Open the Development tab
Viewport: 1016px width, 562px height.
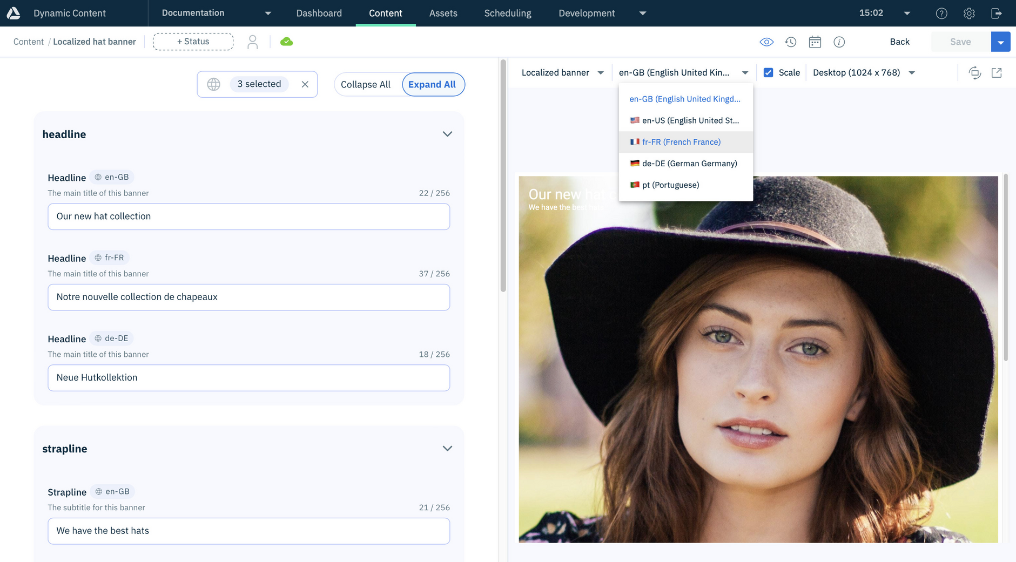(587, 13)
